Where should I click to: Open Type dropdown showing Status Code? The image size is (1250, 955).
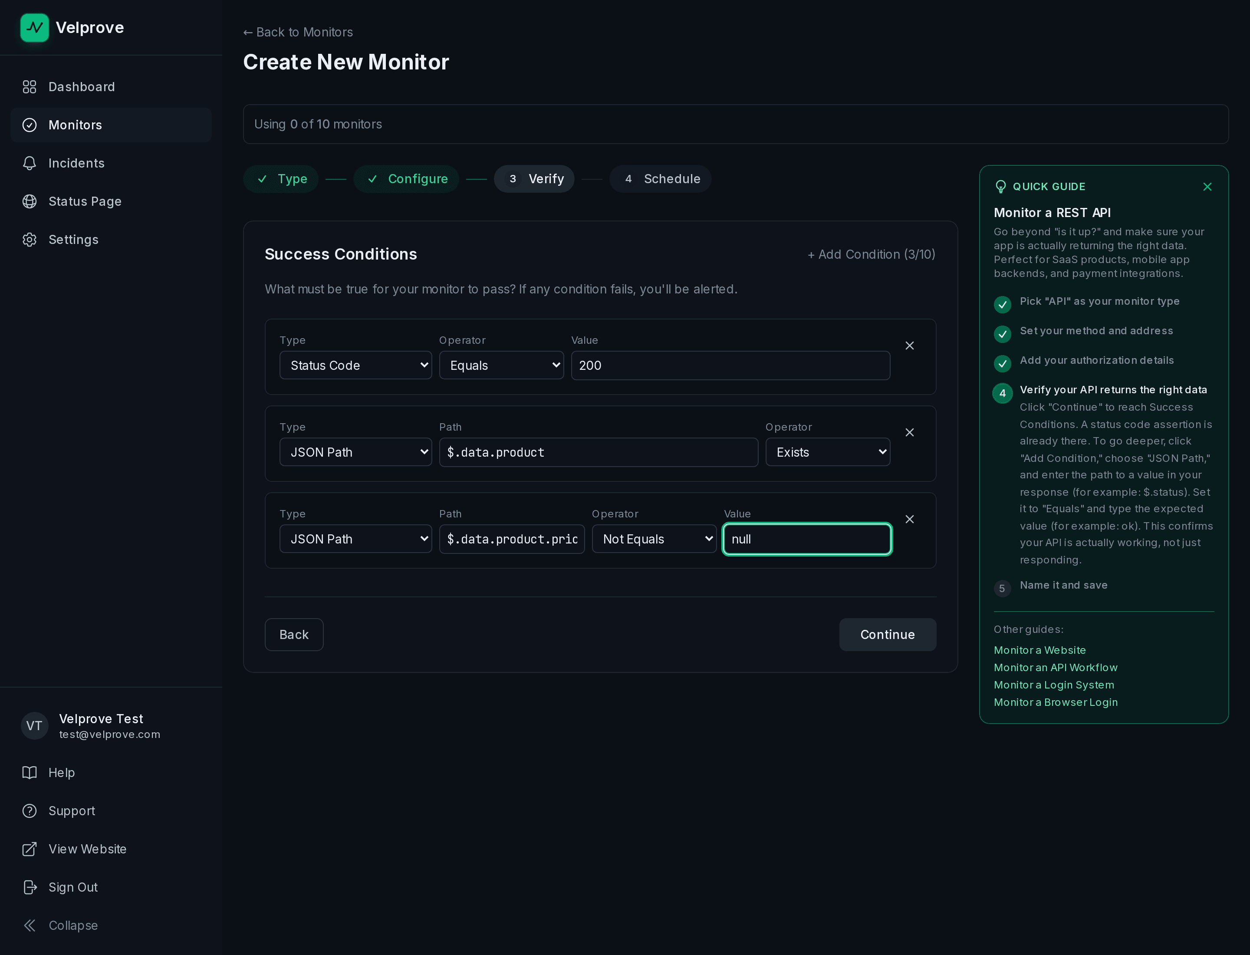355,365
